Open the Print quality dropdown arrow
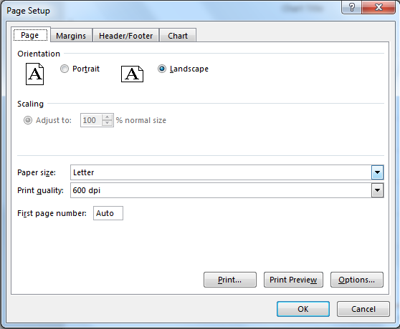 pos(377,190)
